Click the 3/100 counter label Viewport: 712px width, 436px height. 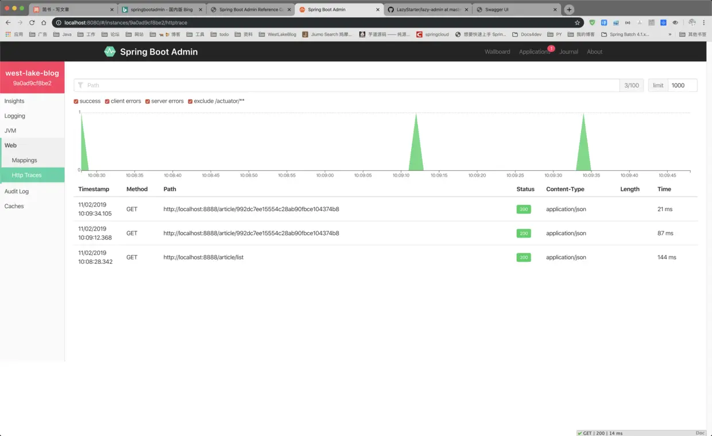pyautogui.click(x=632, y=85)
